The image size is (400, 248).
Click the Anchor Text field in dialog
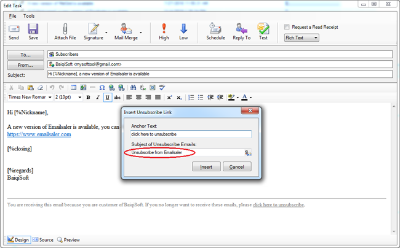pyautogui.click(x=191, y=134)
